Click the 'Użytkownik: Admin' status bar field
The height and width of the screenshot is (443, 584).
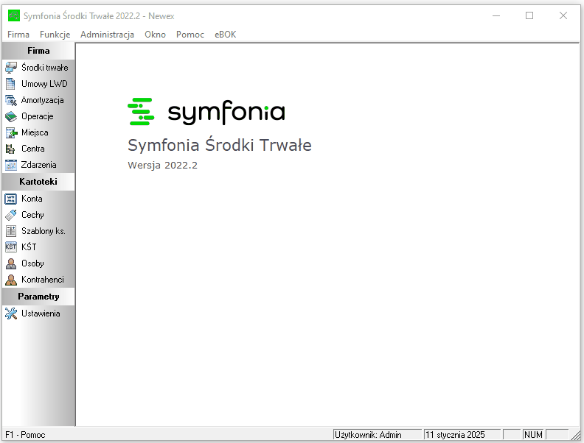pos(378,435)
